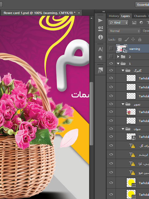Switch to the Layers tab
Screen dimensions: 149x199
(125, 16)
